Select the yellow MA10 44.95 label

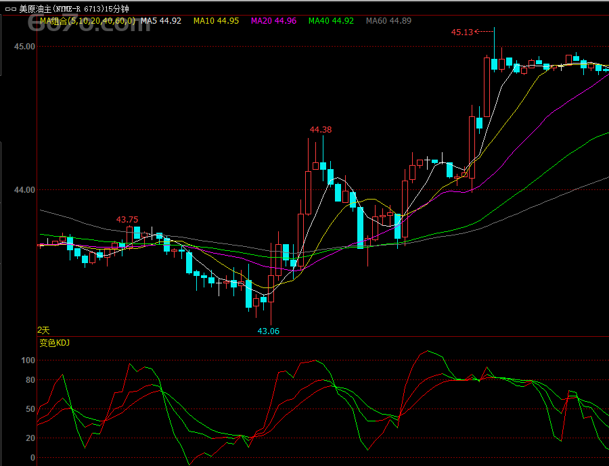tap(216, 21)
